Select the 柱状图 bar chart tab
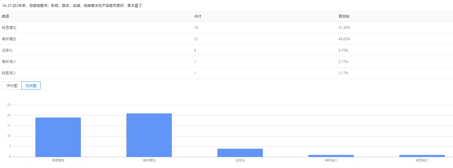Screen dimensions: 453x168 [x=31, y=86]
